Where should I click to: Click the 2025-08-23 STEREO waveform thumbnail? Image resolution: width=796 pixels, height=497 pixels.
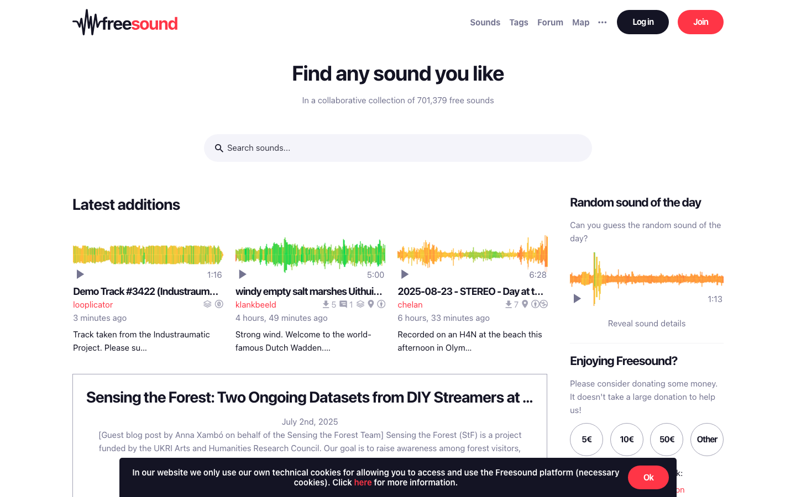473,255
